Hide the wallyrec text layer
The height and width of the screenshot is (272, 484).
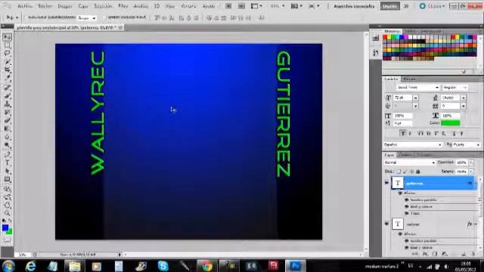386,224
